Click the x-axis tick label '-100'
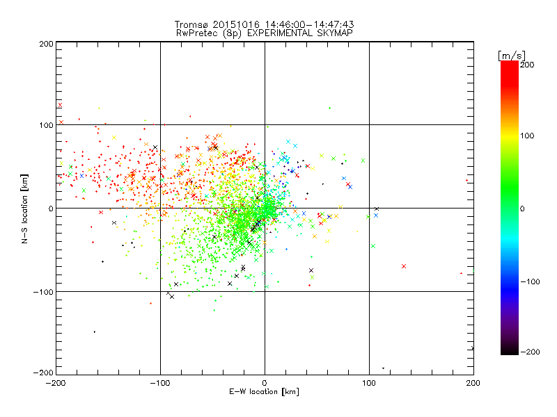Screen dimensions: 557x417 (x=160, y=383)
